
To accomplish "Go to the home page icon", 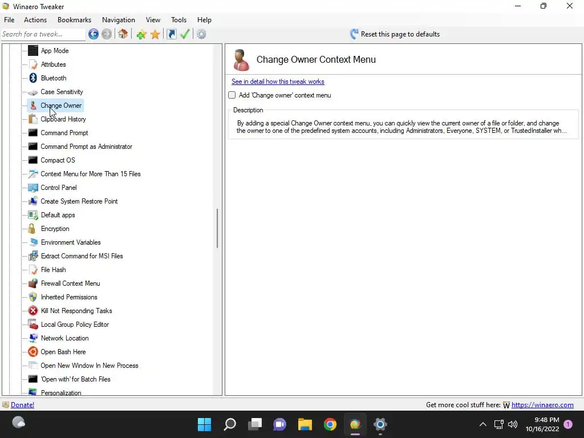I will pos(123,34).
